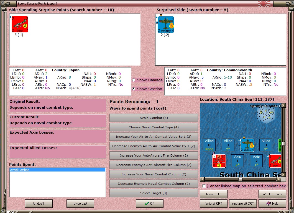The image size is (294, 213).
Task: Click the window system menu icon
Action: 7,3
